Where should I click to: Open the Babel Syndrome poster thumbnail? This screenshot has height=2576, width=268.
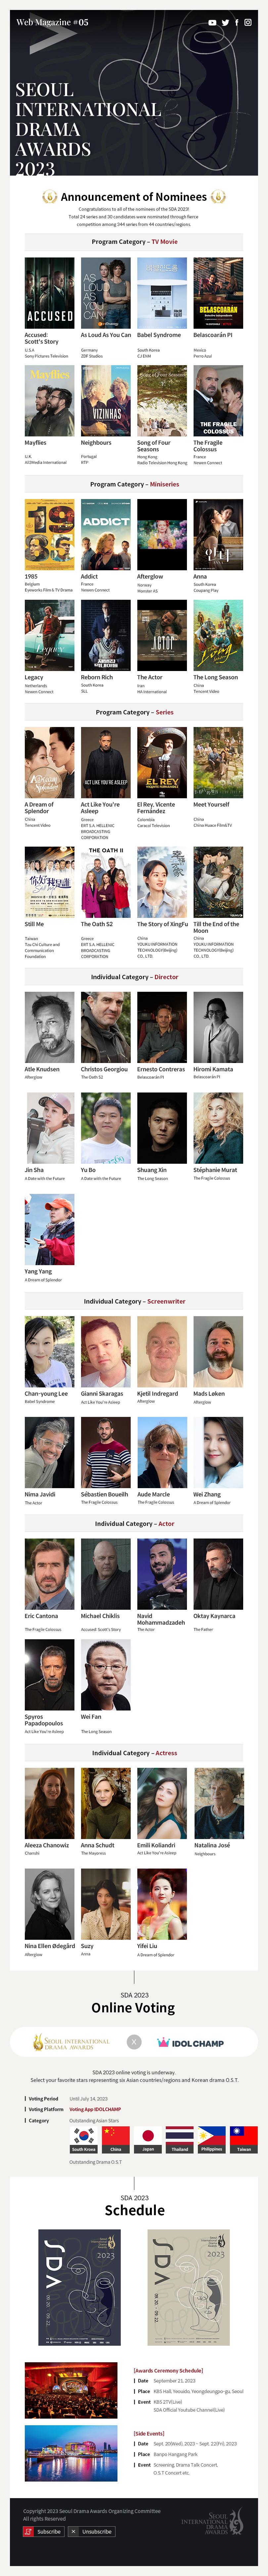pos(162,293)
